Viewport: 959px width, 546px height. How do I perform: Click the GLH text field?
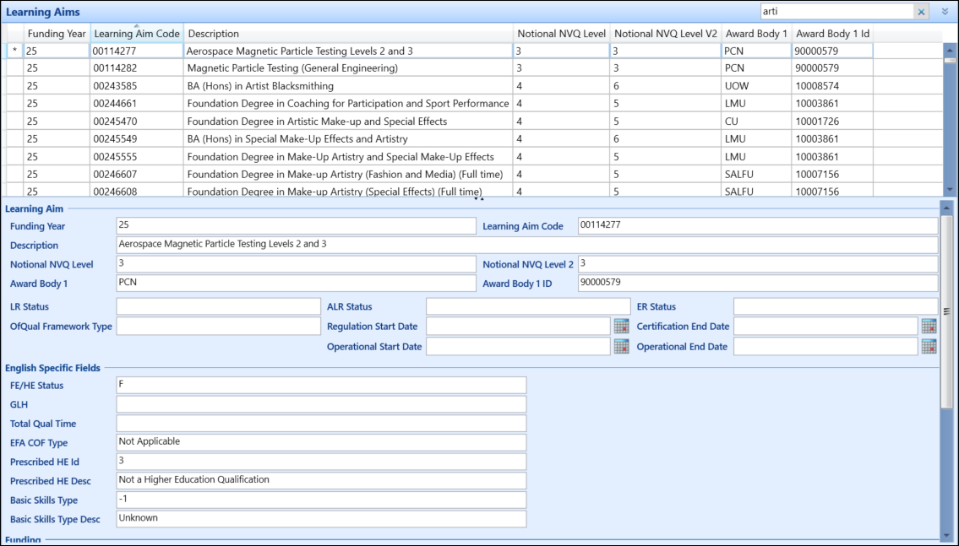(321, 404)
